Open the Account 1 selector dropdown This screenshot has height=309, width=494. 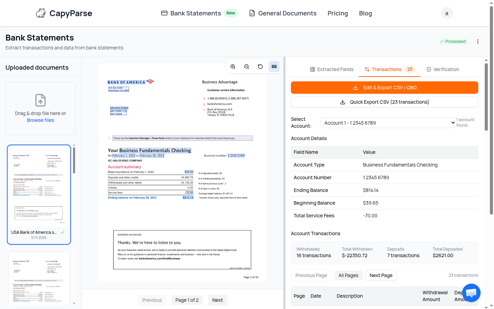[388, 123]
